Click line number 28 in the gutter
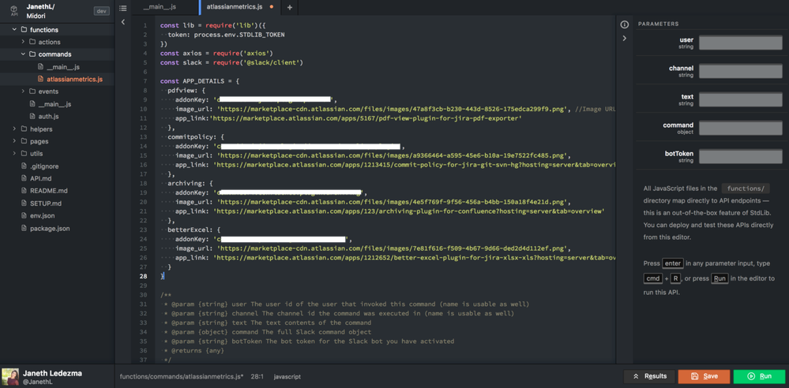 [x=144, y=276]
